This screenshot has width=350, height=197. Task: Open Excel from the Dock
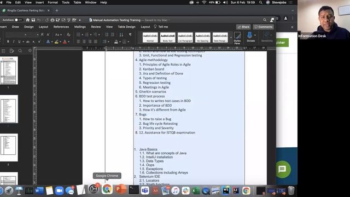click(x=195, y=191)
